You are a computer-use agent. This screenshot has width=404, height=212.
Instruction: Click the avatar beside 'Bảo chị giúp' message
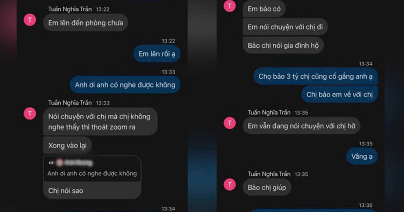pos(230,184)
